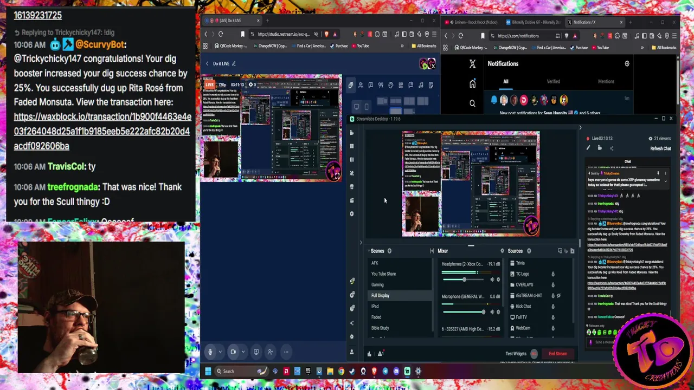
Task: Open microphone device dropdown in Restream Studio
Action: tap(220, 352)
